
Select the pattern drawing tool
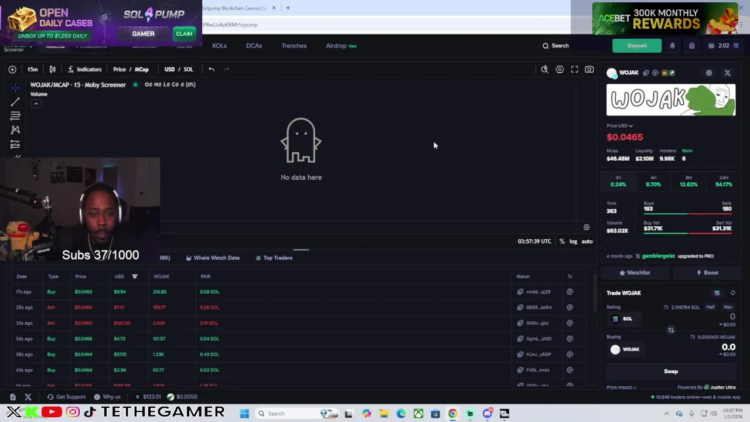15,130
